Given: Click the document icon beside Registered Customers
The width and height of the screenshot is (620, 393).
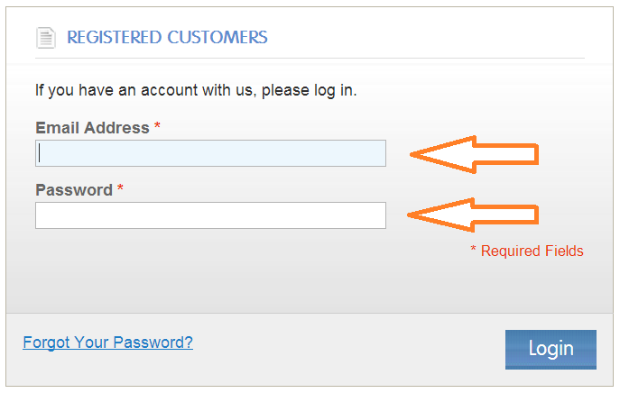Looking at the screenshot, I should [x=46, y=38].
